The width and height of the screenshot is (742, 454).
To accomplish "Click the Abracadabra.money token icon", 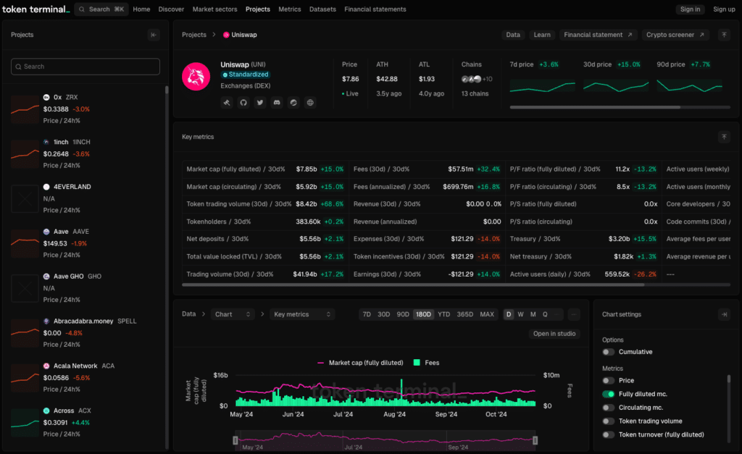I will click(46, 321).
